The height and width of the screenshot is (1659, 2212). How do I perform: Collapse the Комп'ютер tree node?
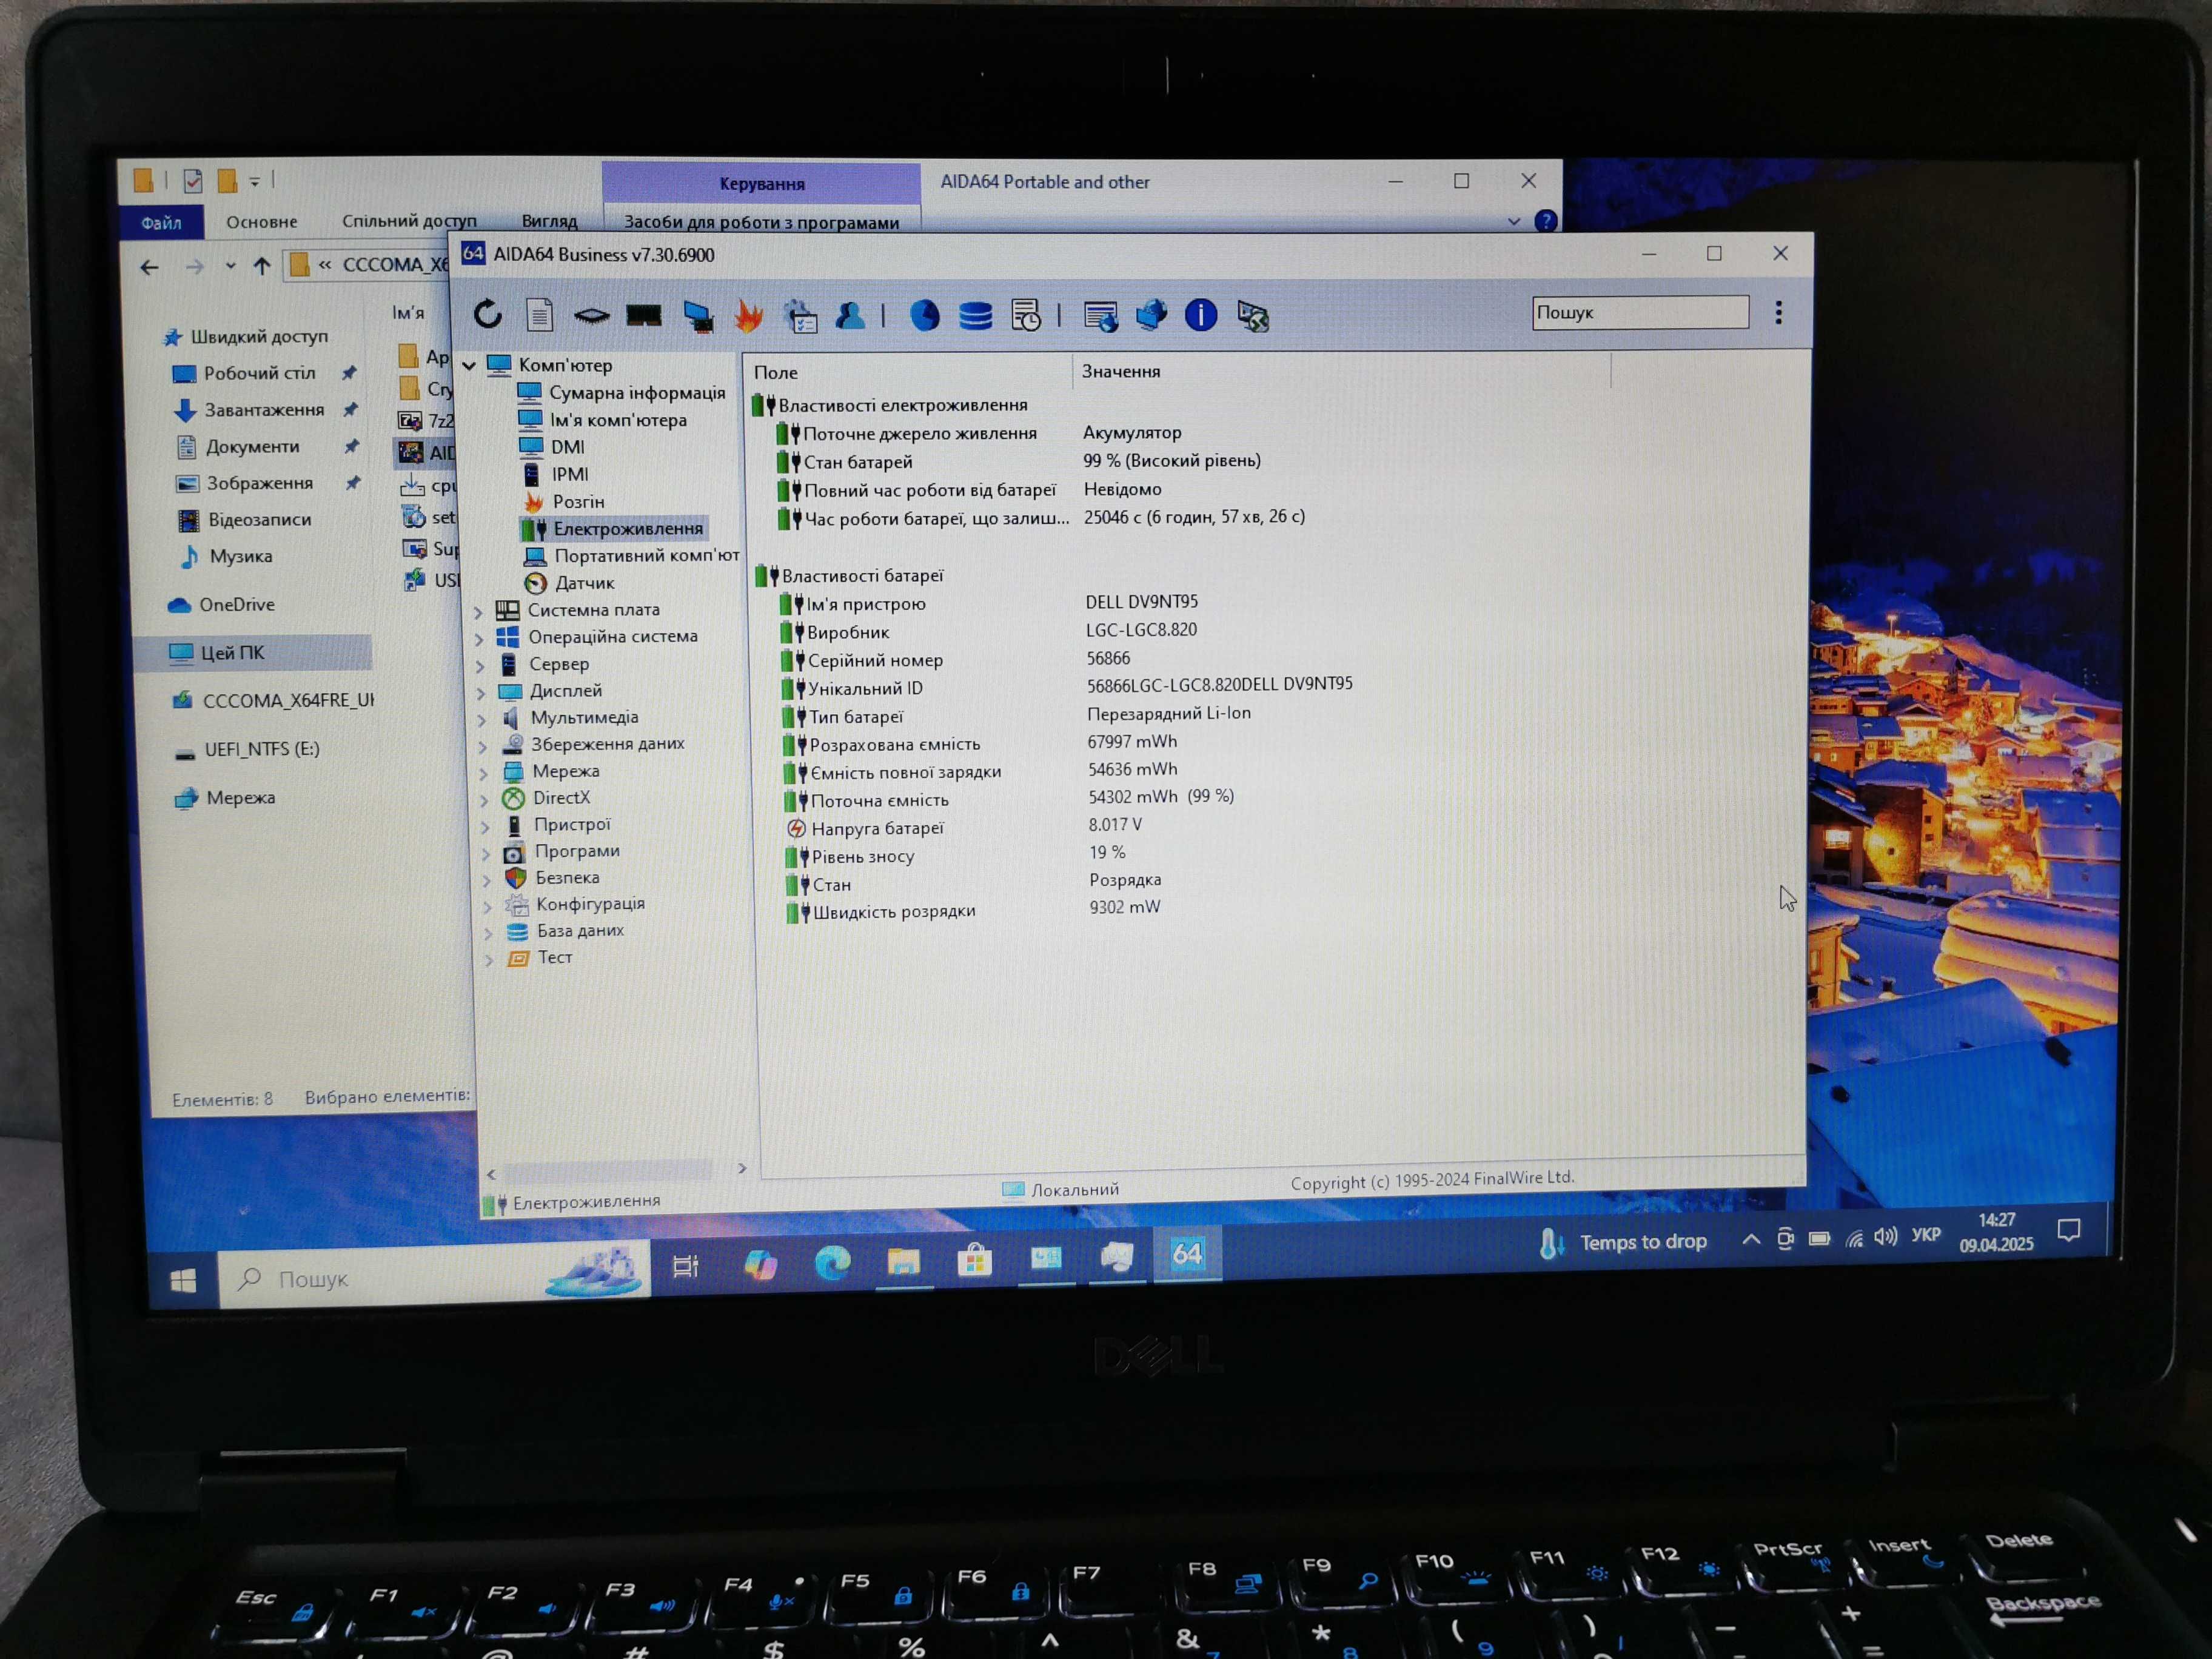pyautogui.click(x=468, y=366)
